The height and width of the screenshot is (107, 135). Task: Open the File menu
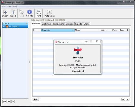[x=4, y=7]
